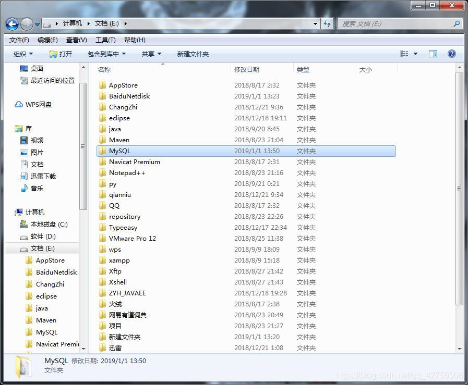
Task: Open recent pages dropdown beside Forward button
Action: click(x=38, y=24)
